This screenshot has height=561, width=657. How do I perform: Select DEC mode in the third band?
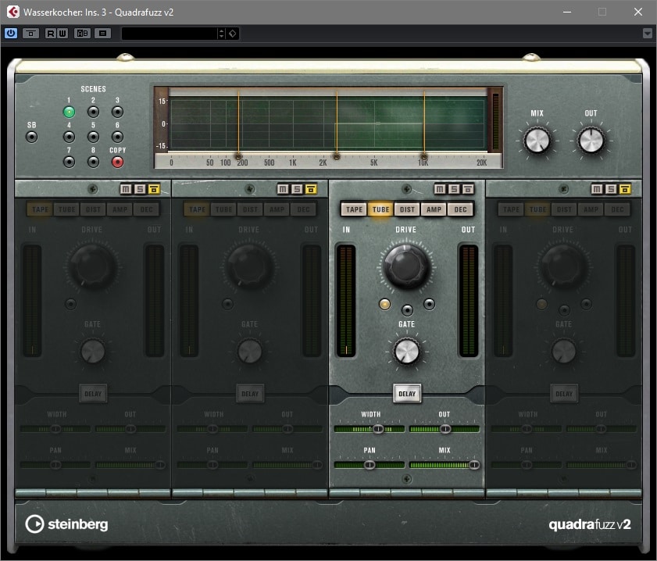pos(460,209)
